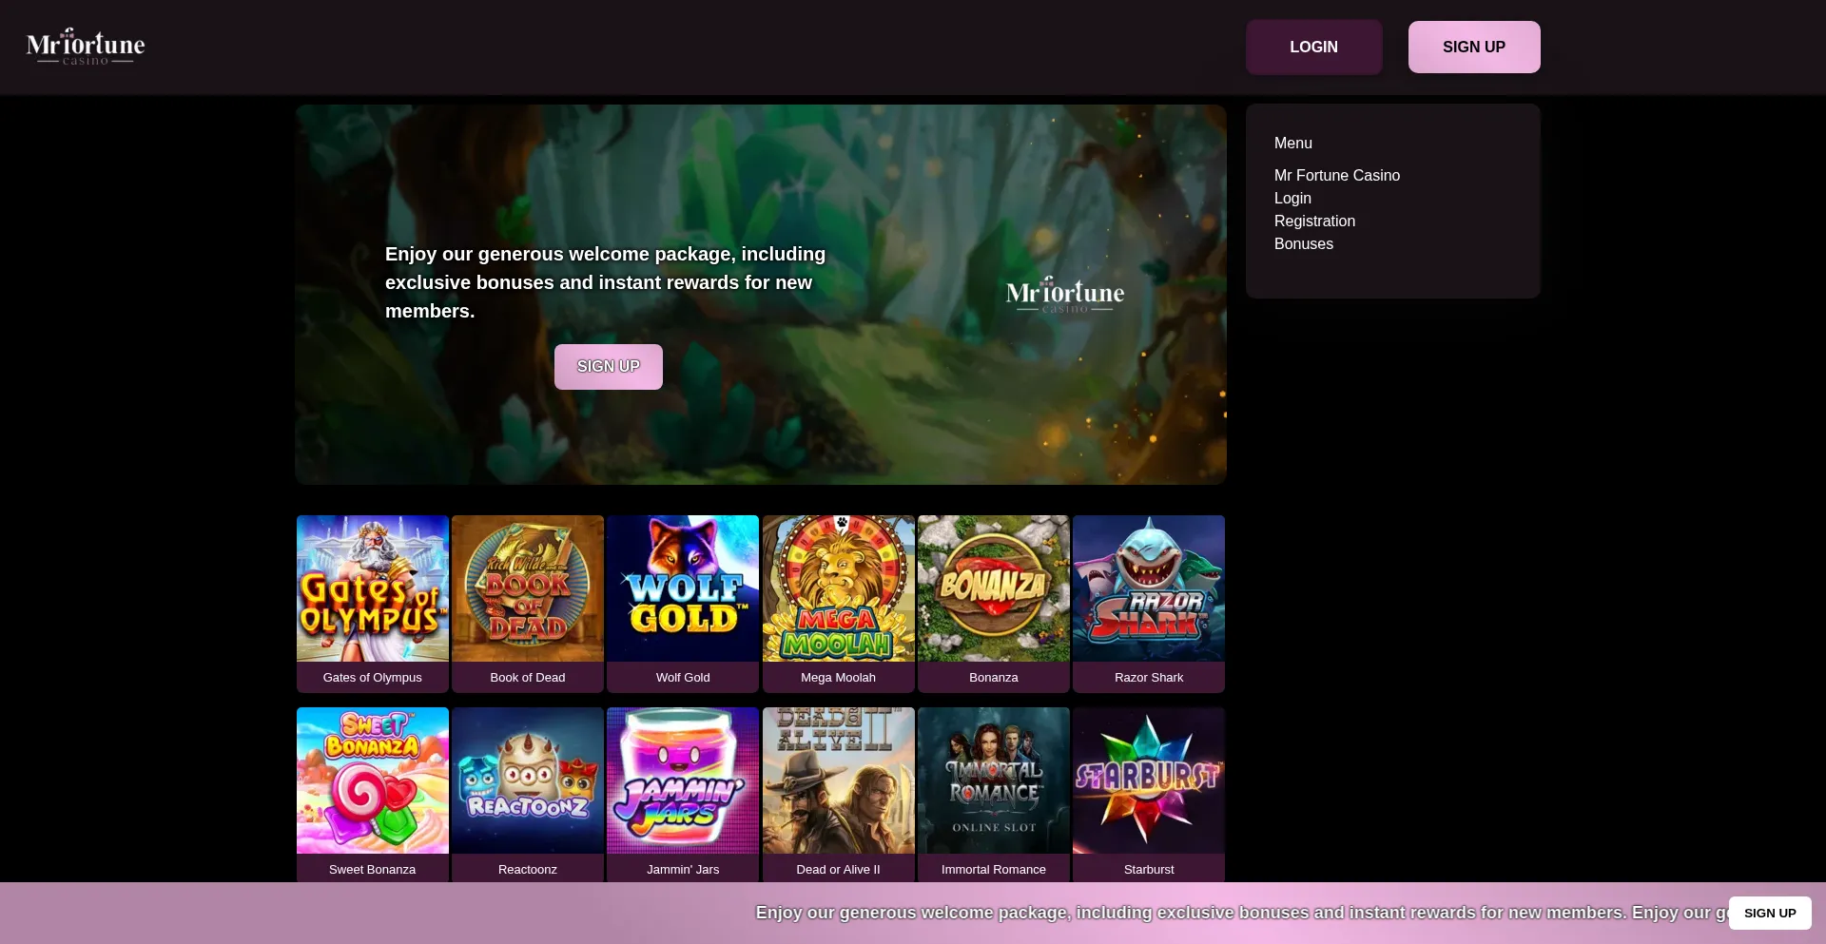Click the Mr Fortune casino logo in header
Image resolution: width=1826 pixels, height=944 pixels.
(86, 47)
